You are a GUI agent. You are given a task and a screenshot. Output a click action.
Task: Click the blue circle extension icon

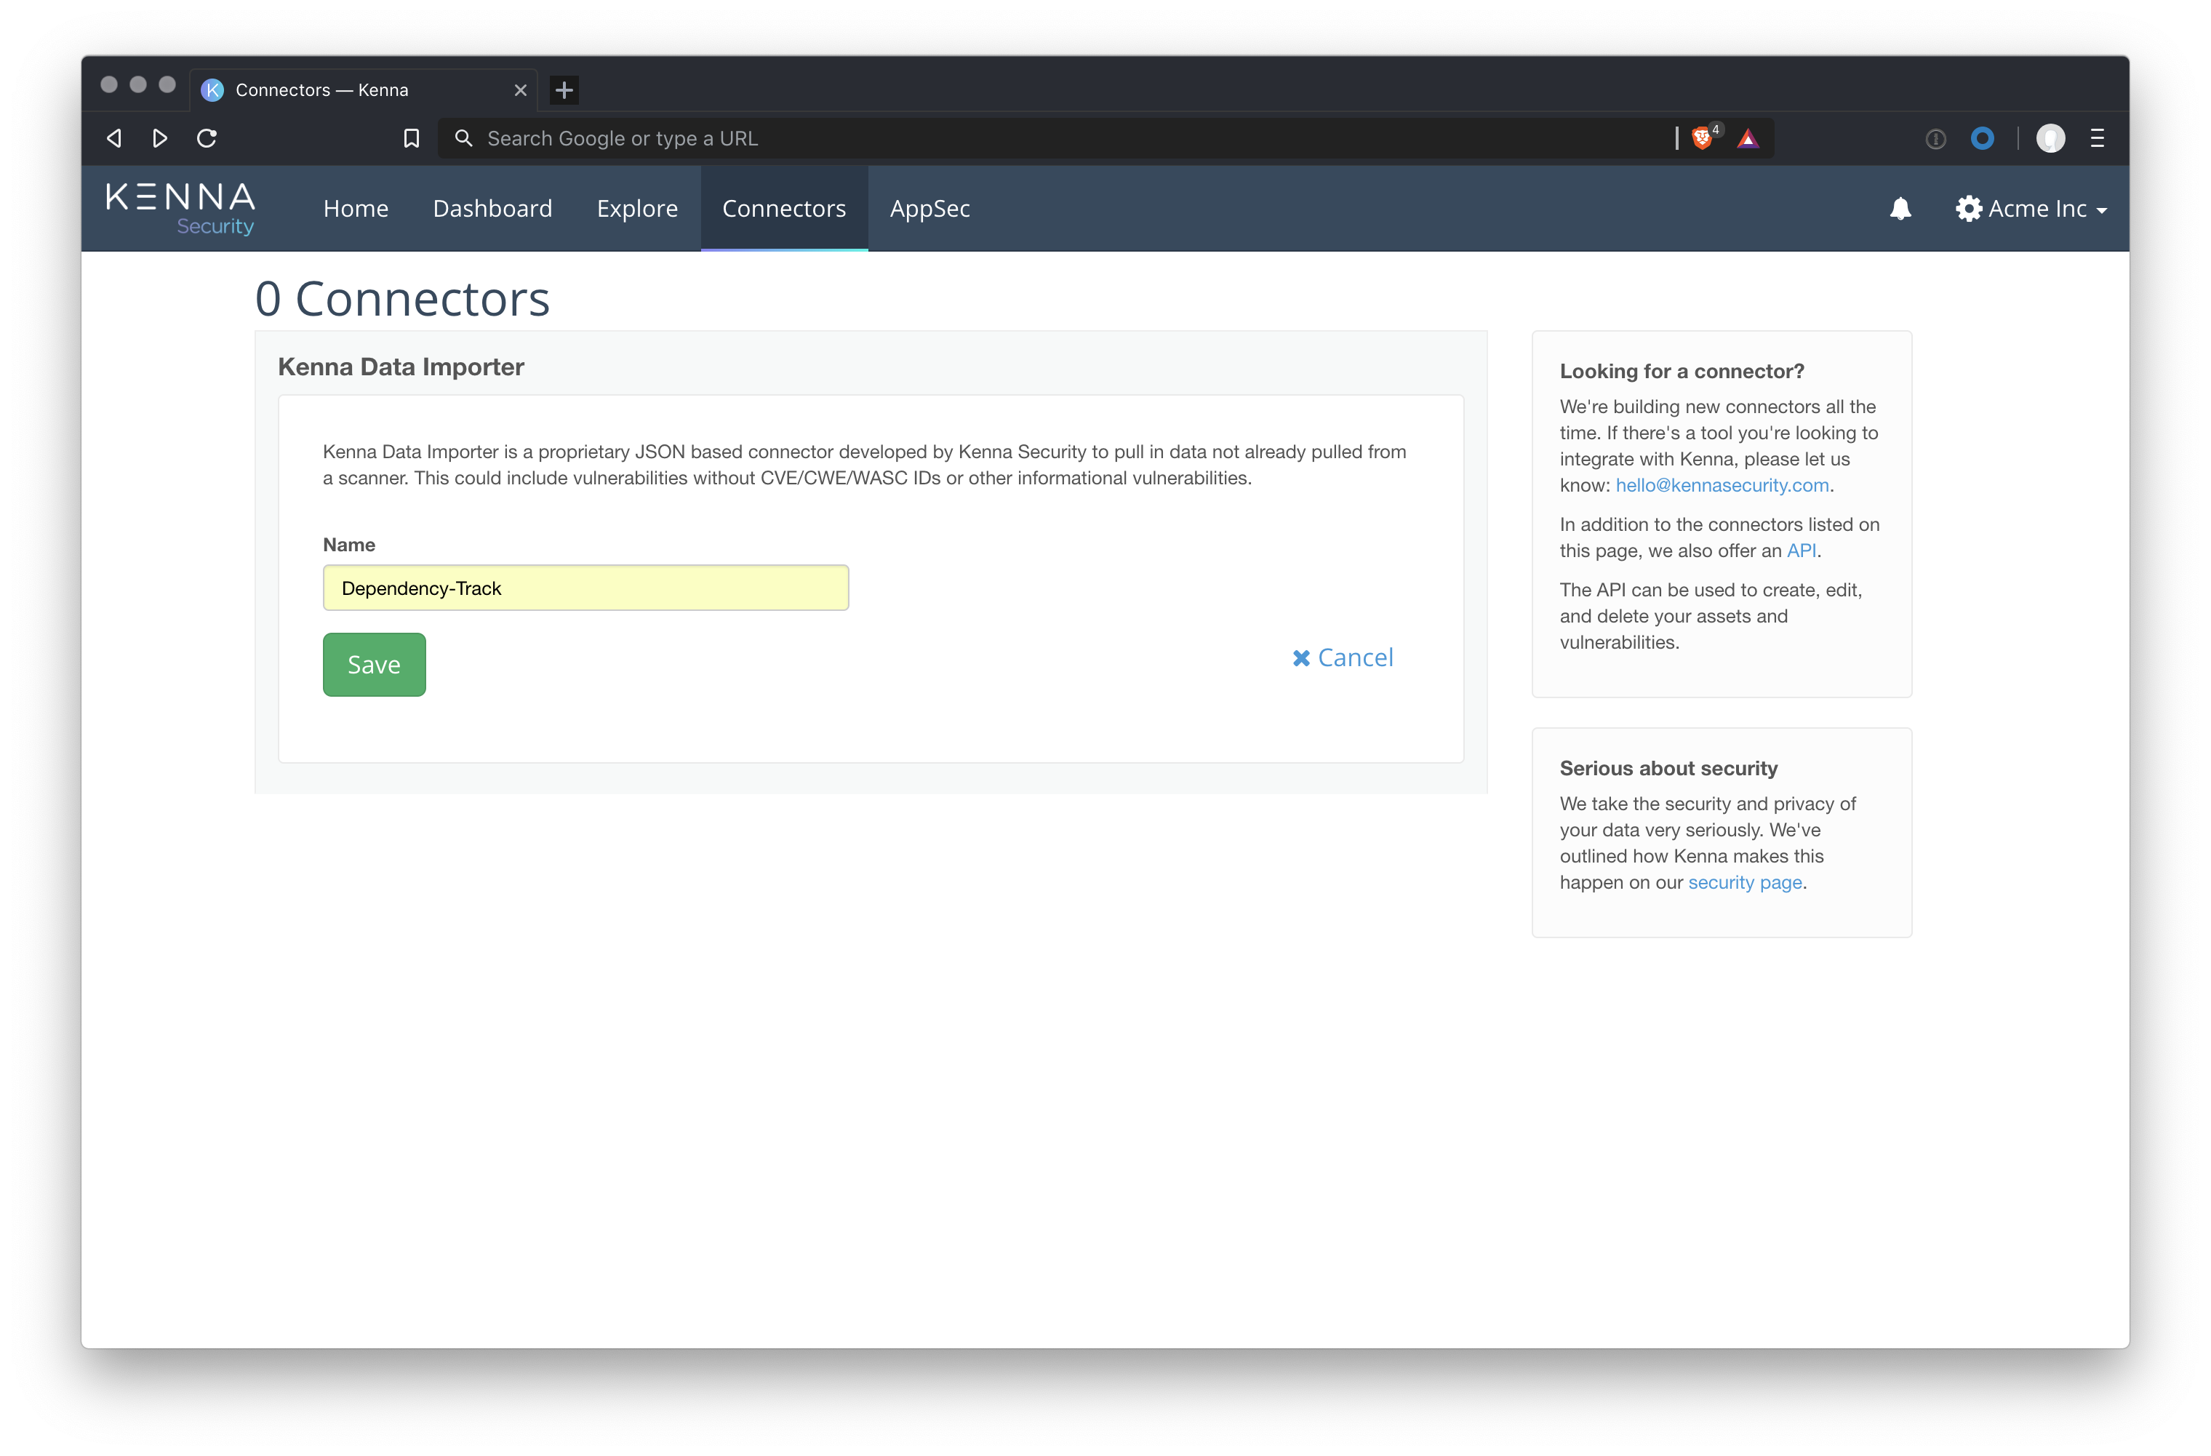point(1983,138)
